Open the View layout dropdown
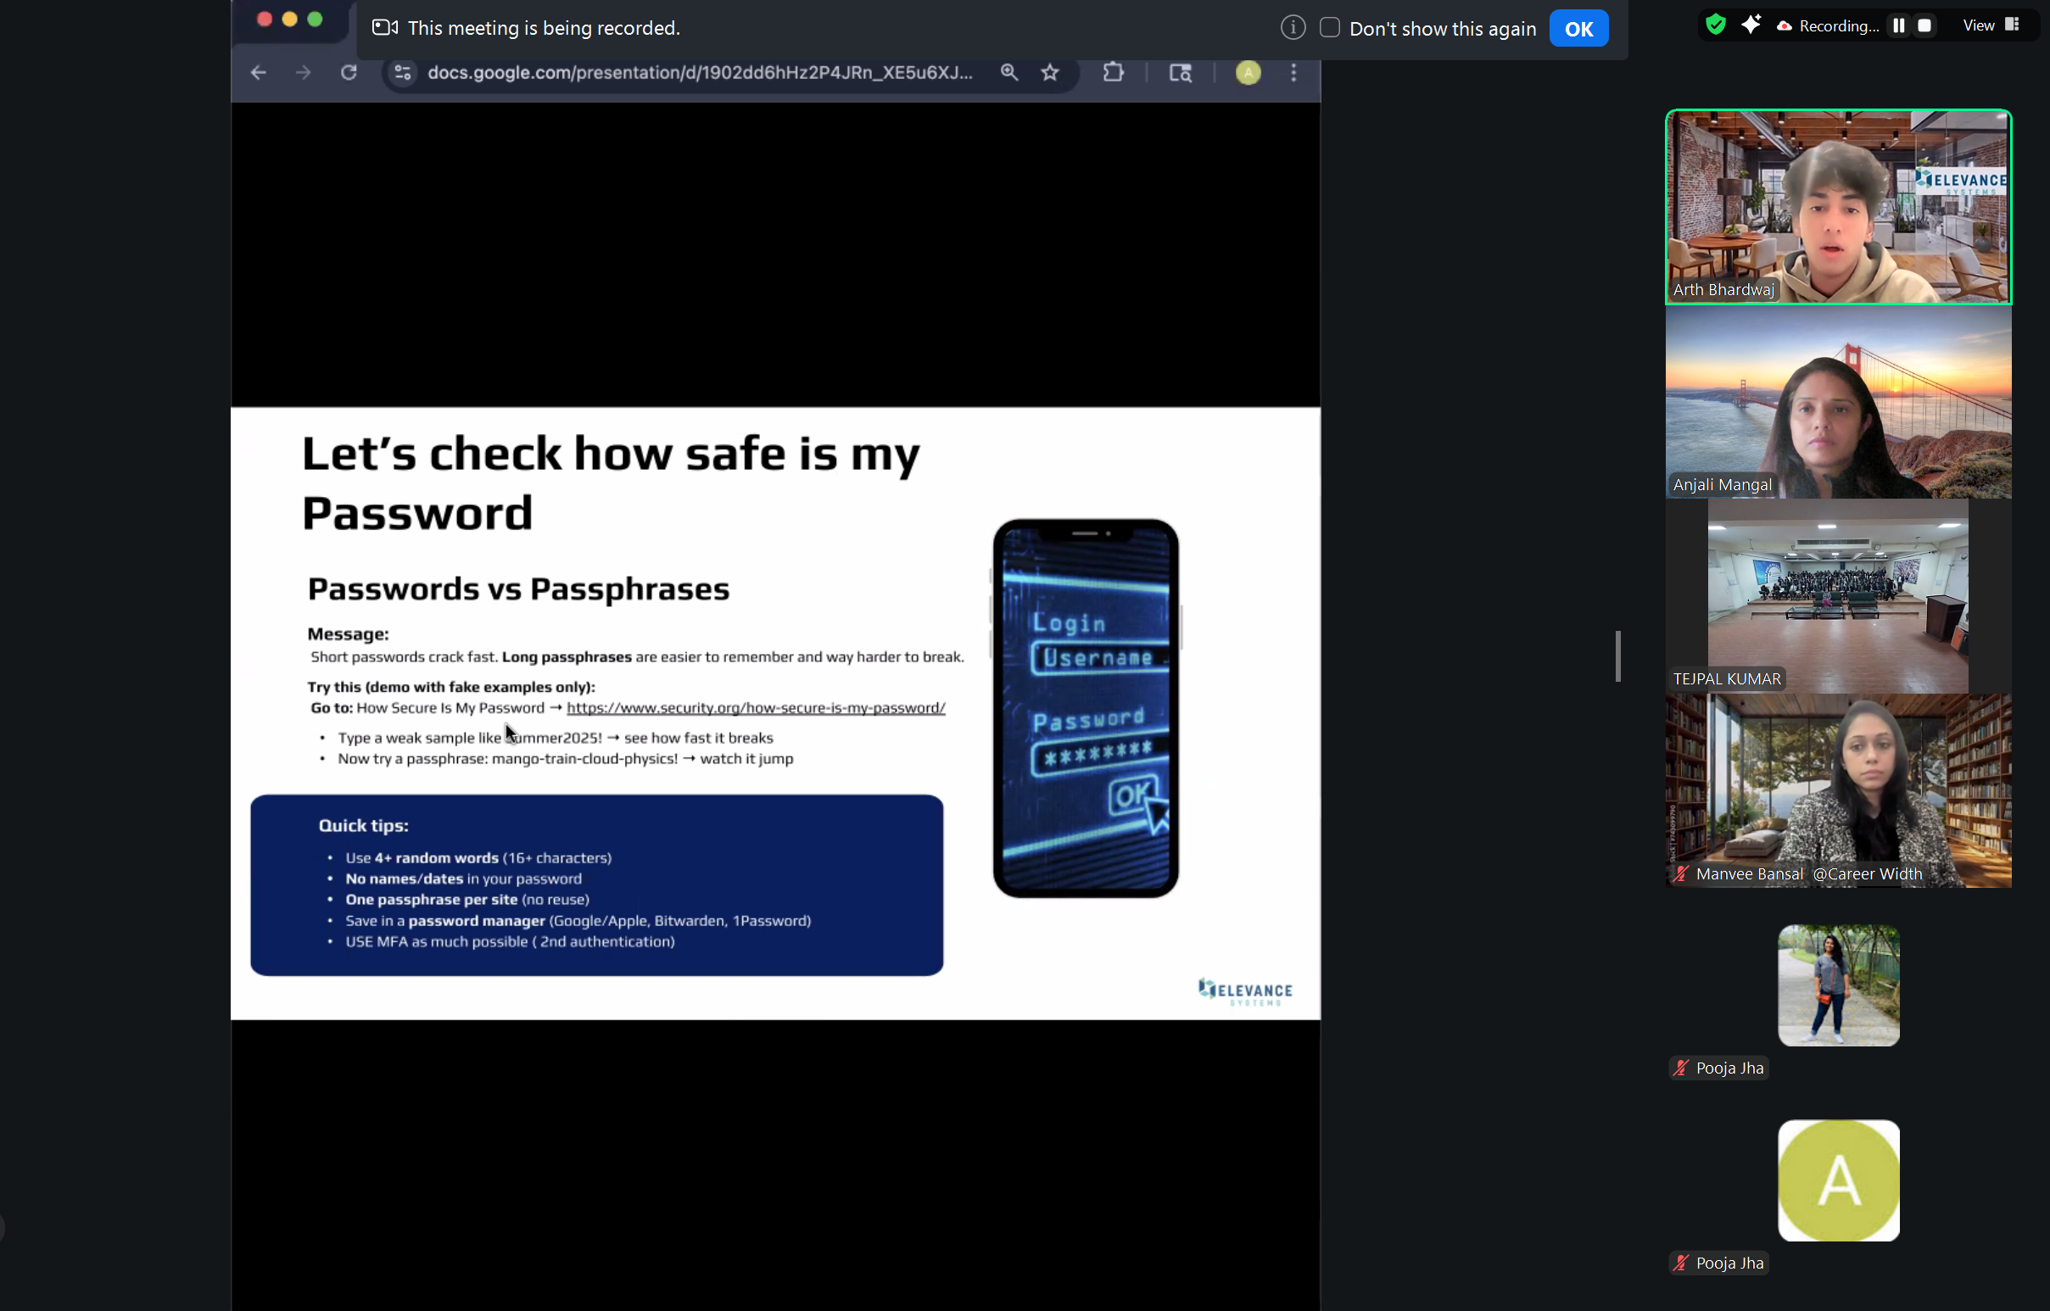Image resolution: width=2050 pixels, height=1311 pixels. [x=1990, y=25]
